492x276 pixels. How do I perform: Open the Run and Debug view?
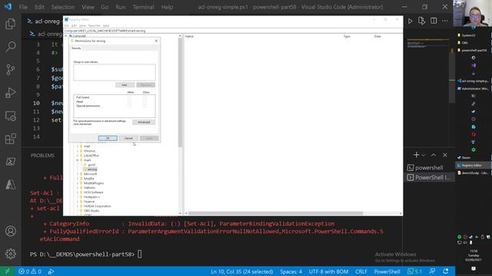10,93
